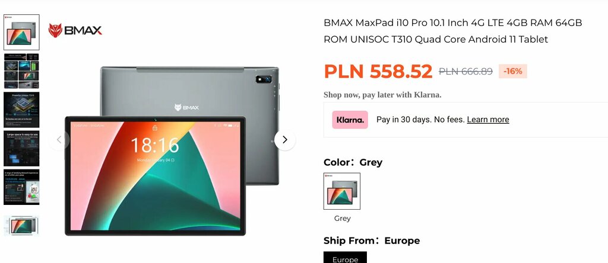Open the feature grid collage thumbnail

(21, 70)
